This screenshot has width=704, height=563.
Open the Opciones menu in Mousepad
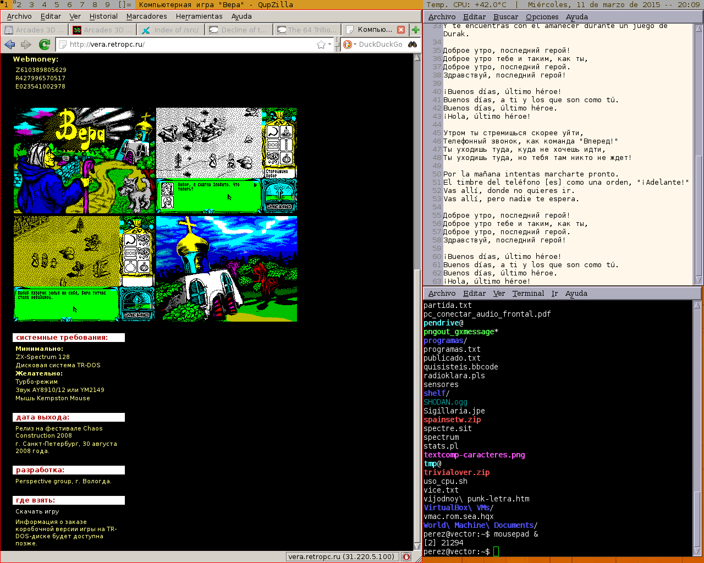tap(542, 17)
